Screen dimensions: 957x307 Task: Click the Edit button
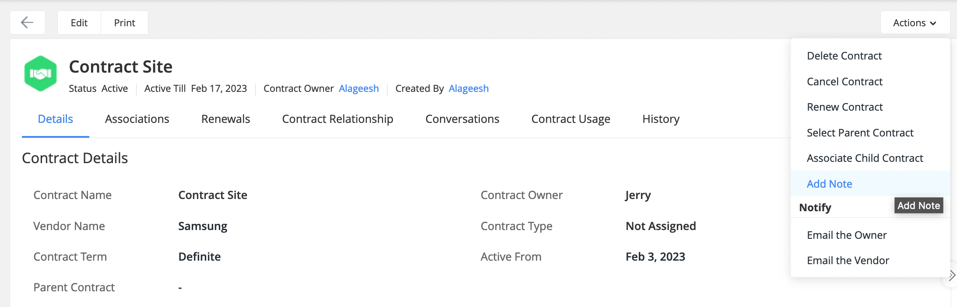click(79, 23)
